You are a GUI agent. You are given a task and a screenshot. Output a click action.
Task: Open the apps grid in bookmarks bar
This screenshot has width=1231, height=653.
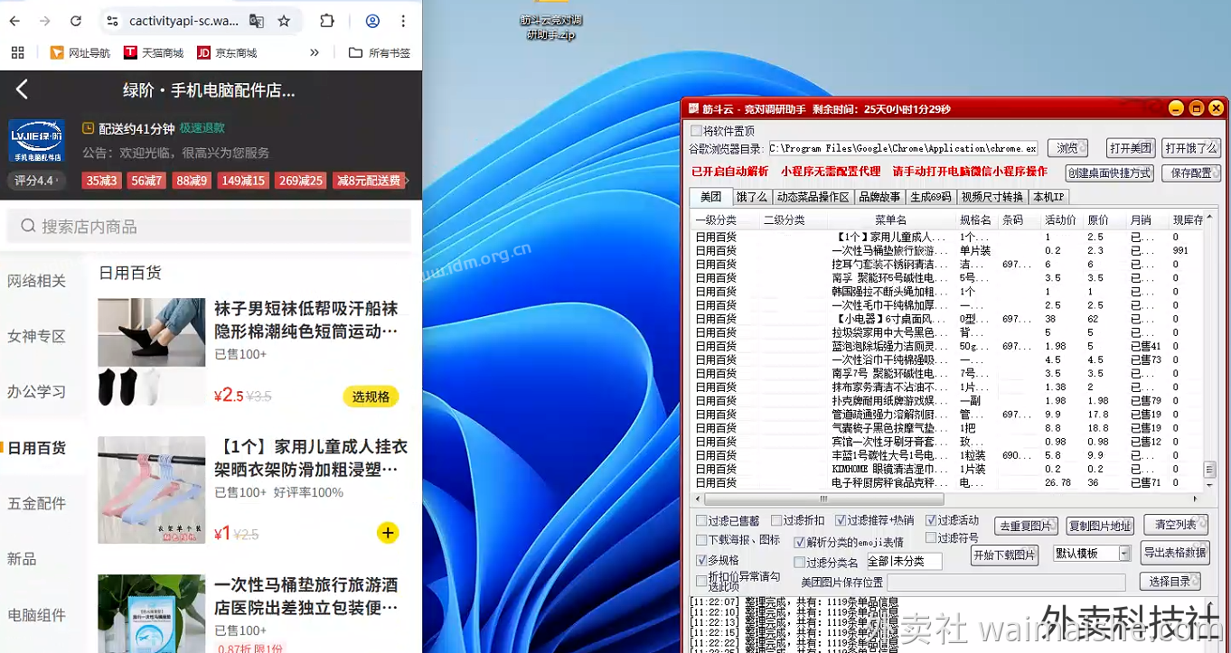pos(17,52)
